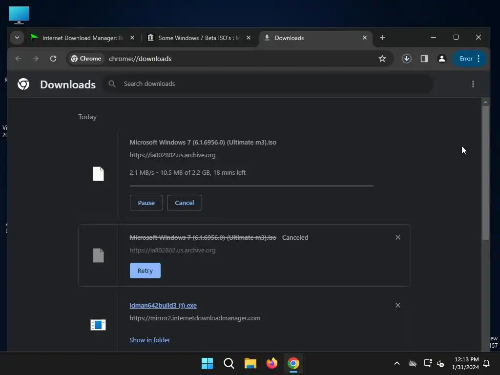Image resolution: width=500 pixels, height=375 pixels.
Task: Remove idman642build3 entry from list
Action: [x=397, y=306]
